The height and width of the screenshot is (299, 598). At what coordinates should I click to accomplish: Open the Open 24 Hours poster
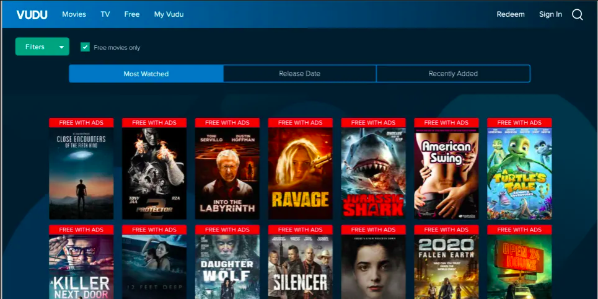(519, 267)
